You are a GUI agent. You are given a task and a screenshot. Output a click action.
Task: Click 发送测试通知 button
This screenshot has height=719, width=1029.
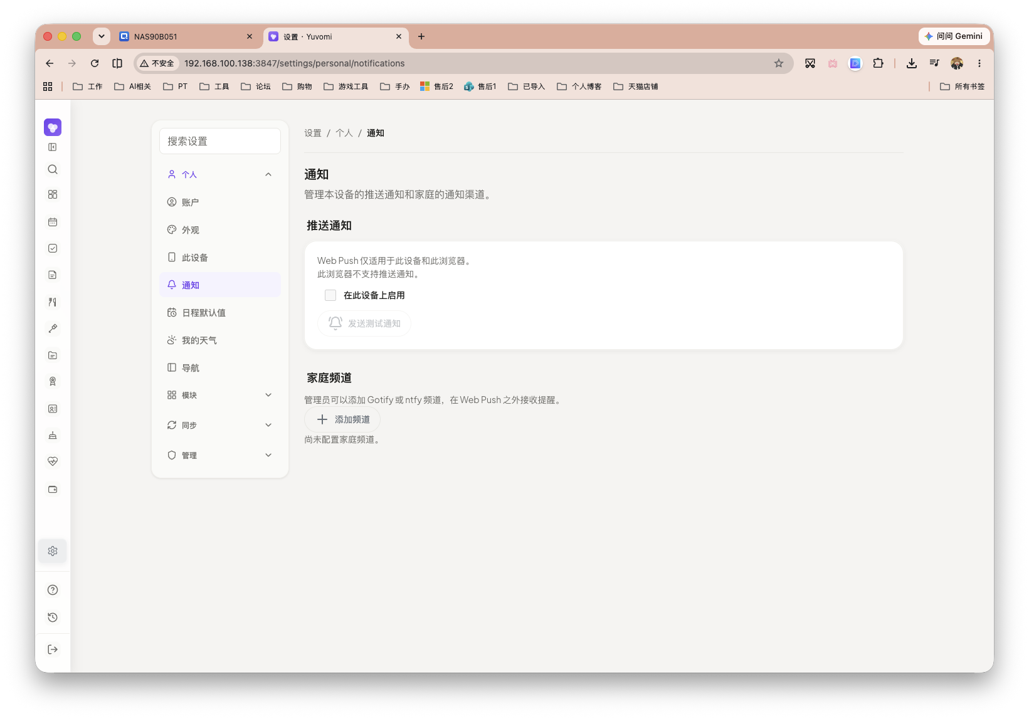coord(364,323)
